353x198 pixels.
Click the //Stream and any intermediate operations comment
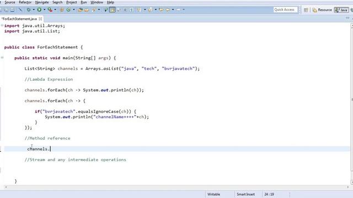[x=76, y=160]
